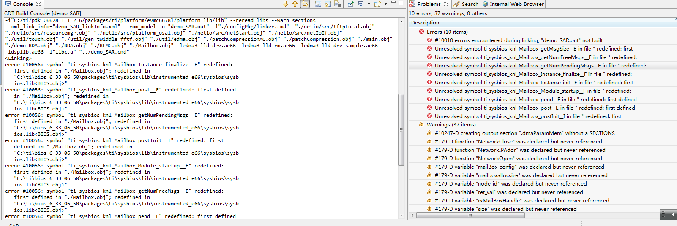Click the red error icon beside Errors (10 items)
This screenshot has width=677, height=226.
(x=421, y=32)
